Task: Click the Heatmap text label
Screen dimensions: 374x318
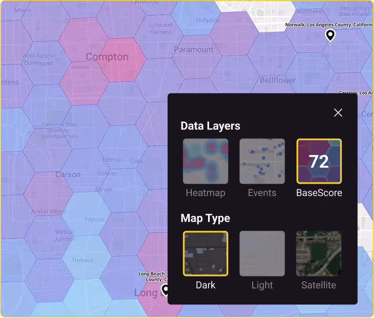Action: (206, 193)
